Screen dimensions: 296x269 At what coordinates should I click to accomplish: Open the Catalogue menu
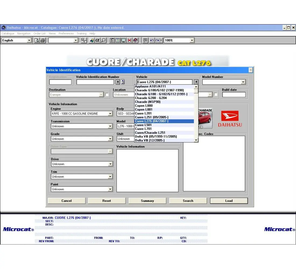coord(8,34)
